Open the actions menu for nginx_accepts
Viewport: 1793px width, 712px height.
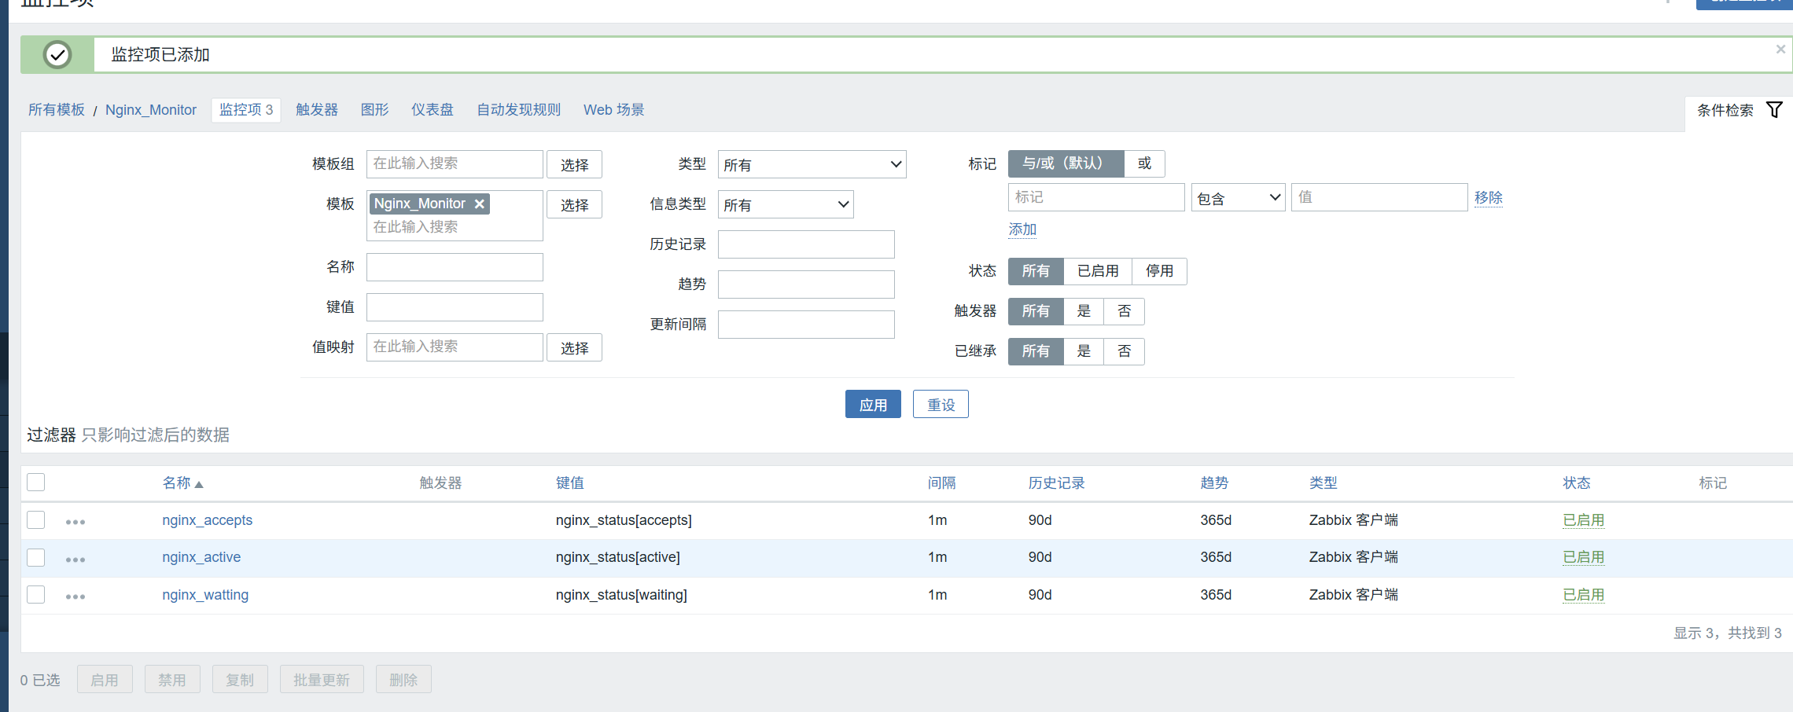75,522
